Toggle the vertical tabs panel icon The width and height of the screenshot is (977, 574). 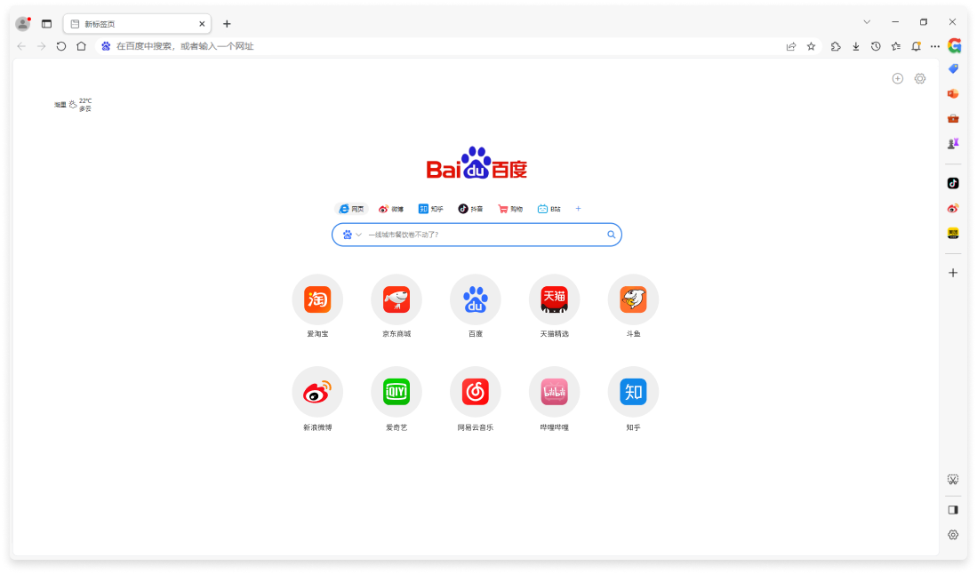[47, 24]
